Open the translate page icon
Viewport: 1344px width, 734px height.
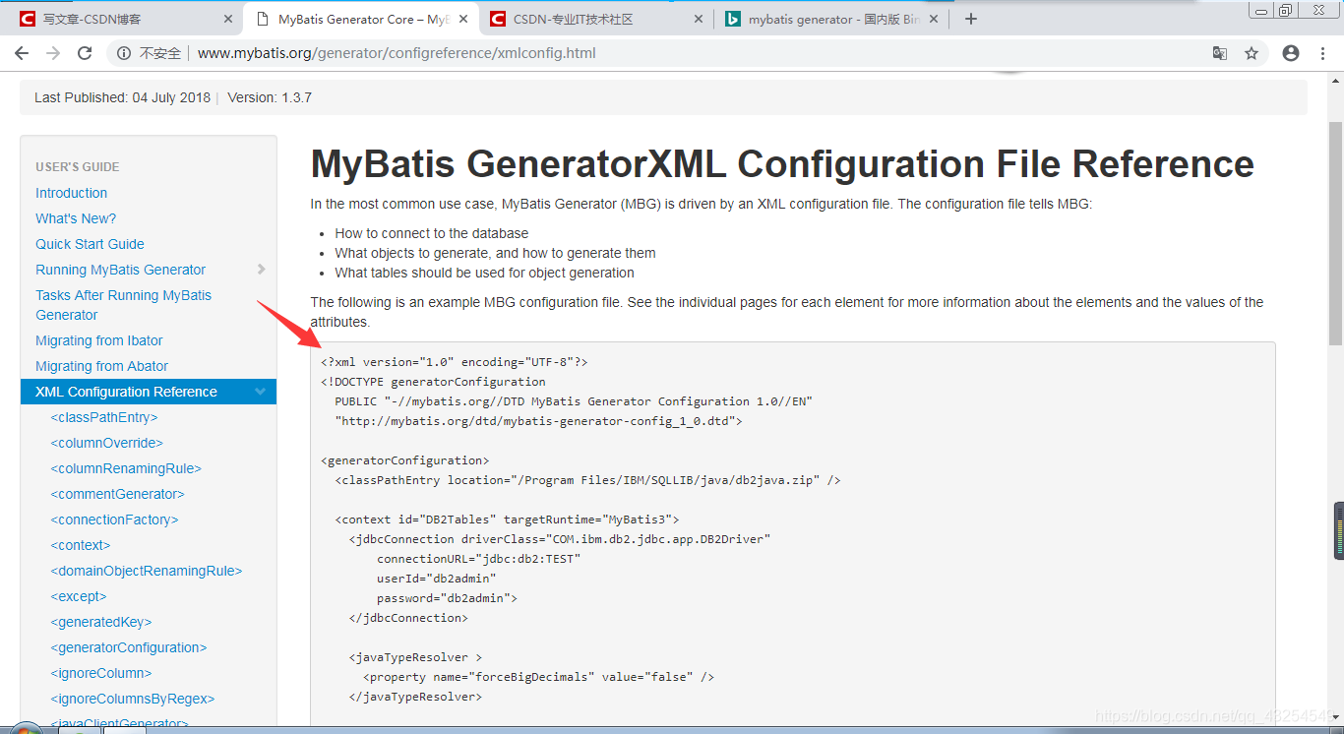point(1220,53)
